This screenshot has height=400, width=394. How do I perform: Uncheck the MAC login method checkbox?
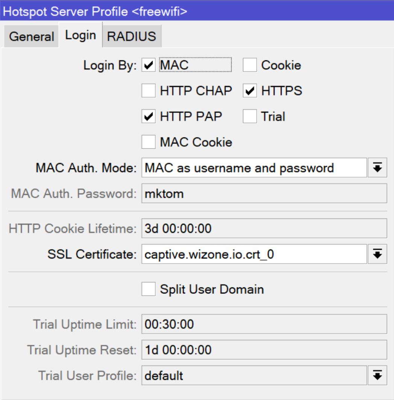pos(148,65)
